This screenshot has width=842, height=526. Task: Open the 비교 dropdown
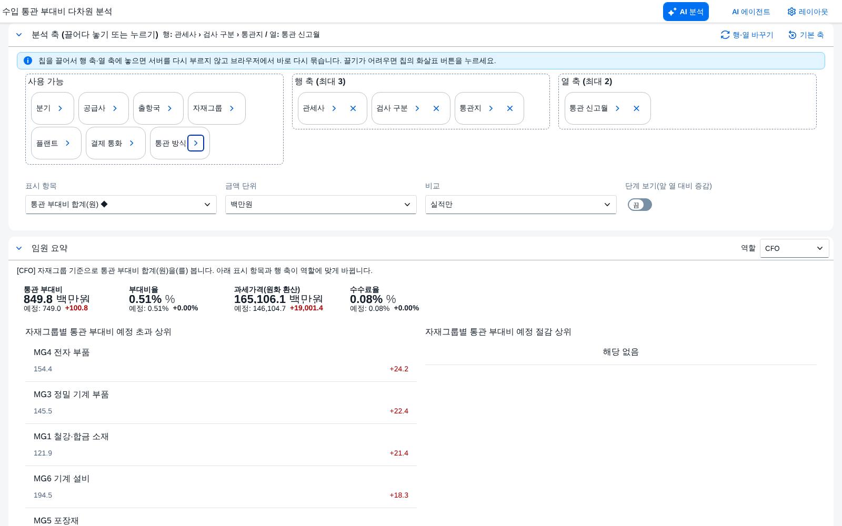521,205
